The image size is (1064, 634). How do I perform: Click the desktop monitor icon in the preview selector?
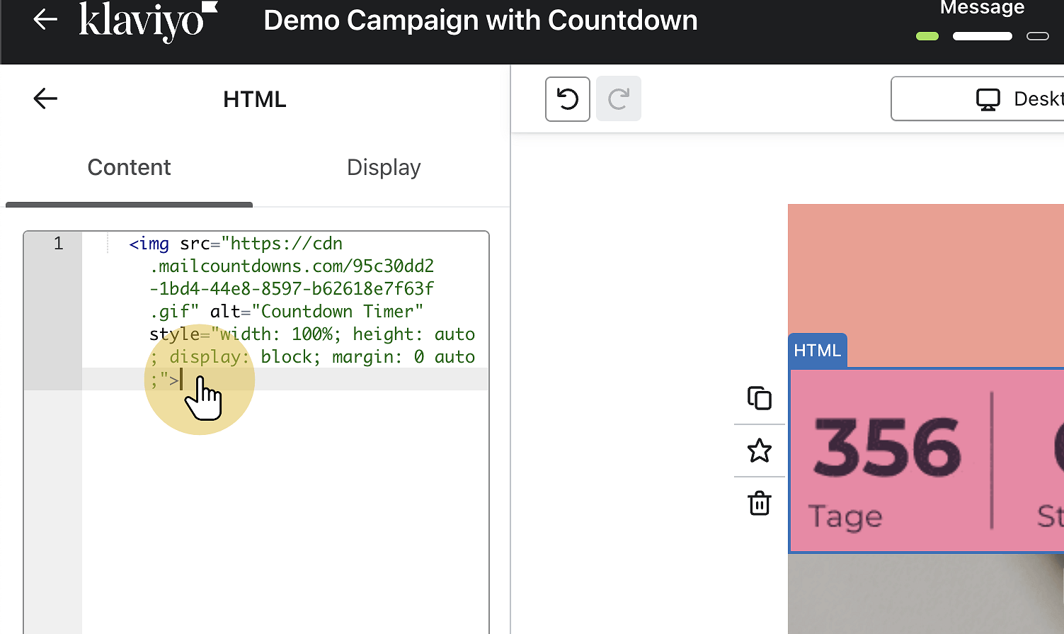coord(987,98)
